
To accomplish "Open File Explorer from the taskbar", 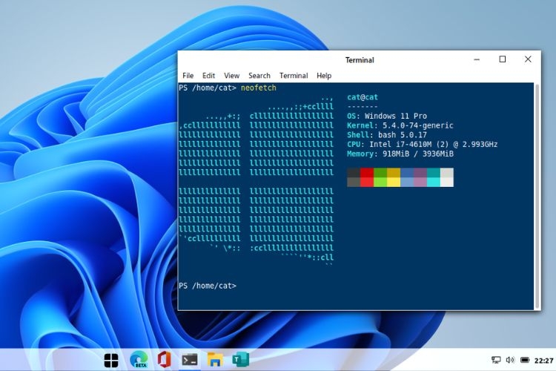I will pos(215,360).
